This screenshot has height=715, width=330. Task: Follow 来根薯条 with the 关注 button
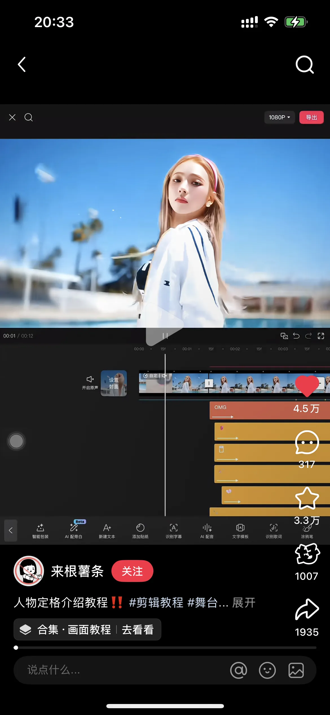pos(132,571)
